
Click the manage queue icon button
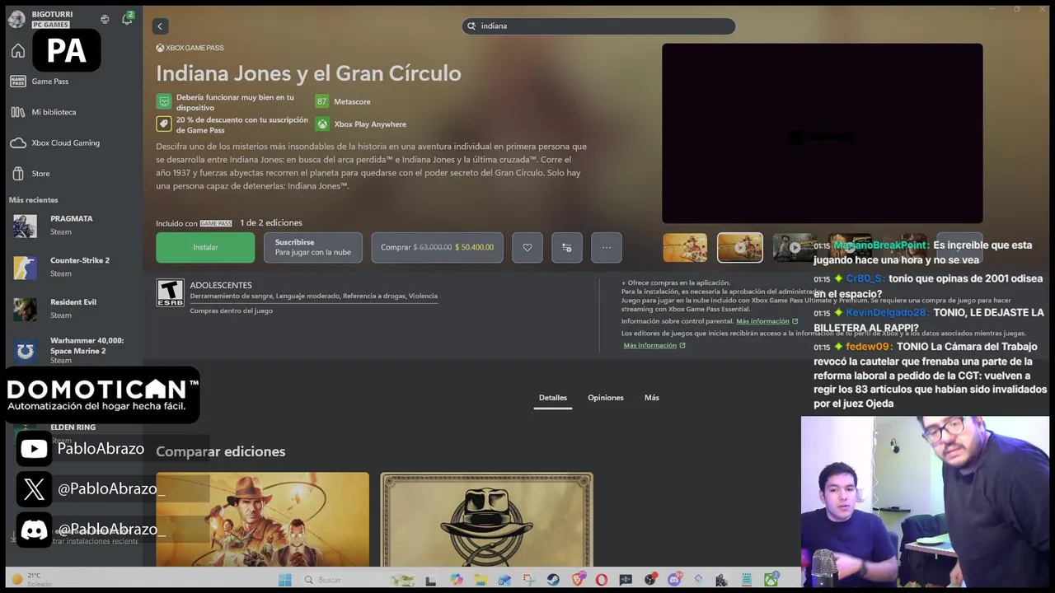pos(567,247)
